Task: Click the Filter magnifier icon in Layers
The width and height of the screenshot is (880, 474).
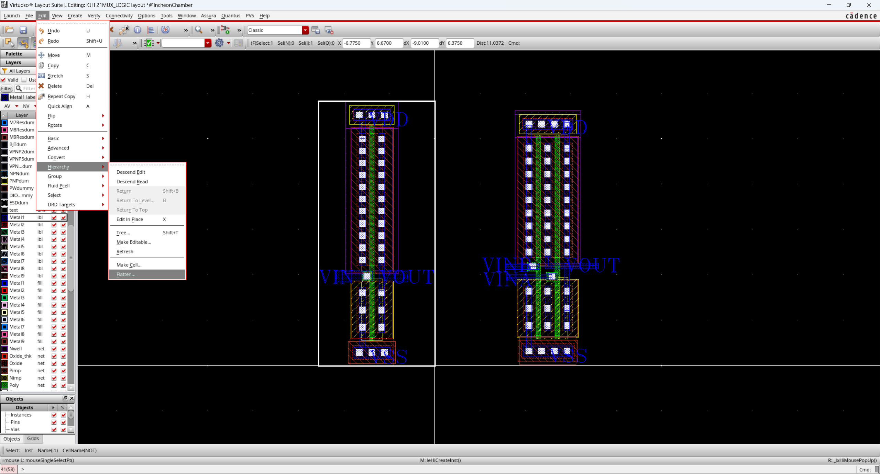Action: pos(19,88)
